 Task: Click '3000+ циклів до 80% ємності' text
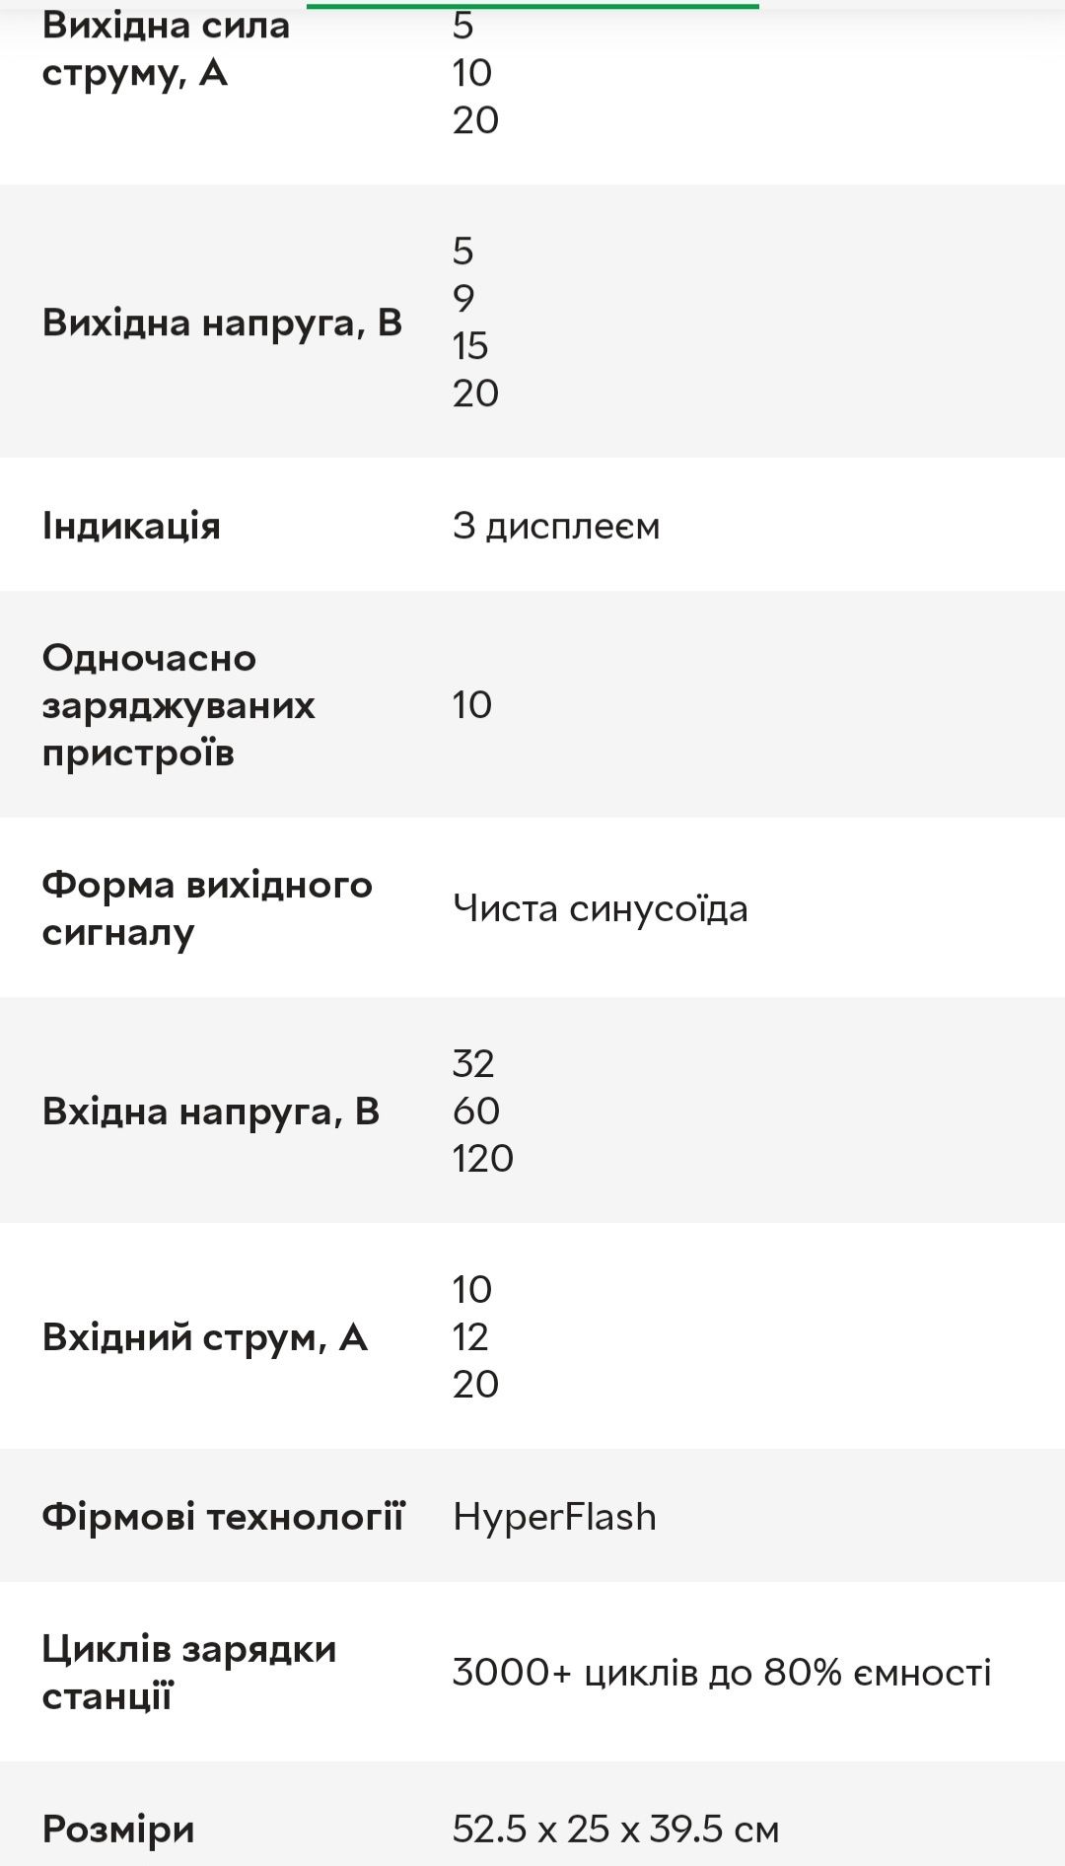(x=722, y=1673)
